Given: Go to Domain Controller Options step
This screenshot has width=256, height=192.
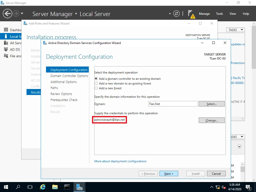Looking at the screenshot, I should (x=69, y=76).
